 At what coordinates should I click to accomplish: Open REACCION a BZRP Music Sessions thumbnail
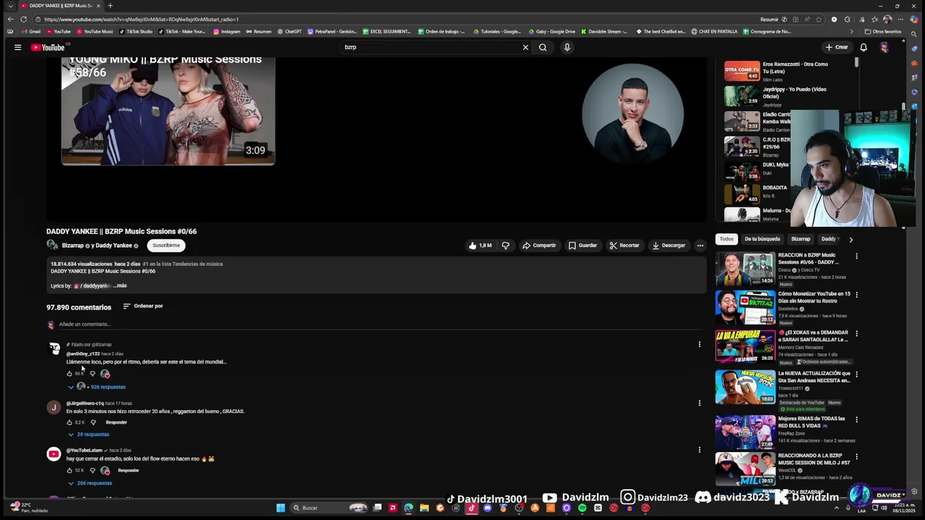click(x=745, y=269)
